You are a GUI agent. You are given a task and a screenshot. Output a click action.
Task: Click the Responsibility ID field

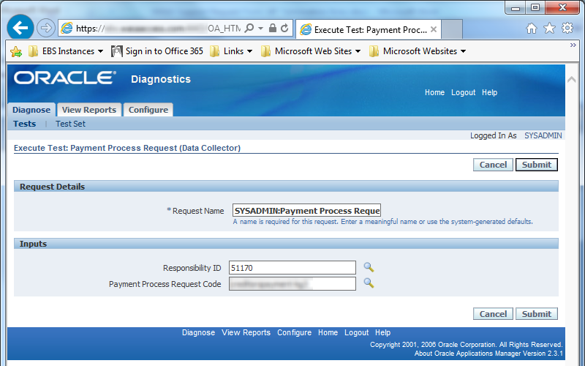coord(292,268)
